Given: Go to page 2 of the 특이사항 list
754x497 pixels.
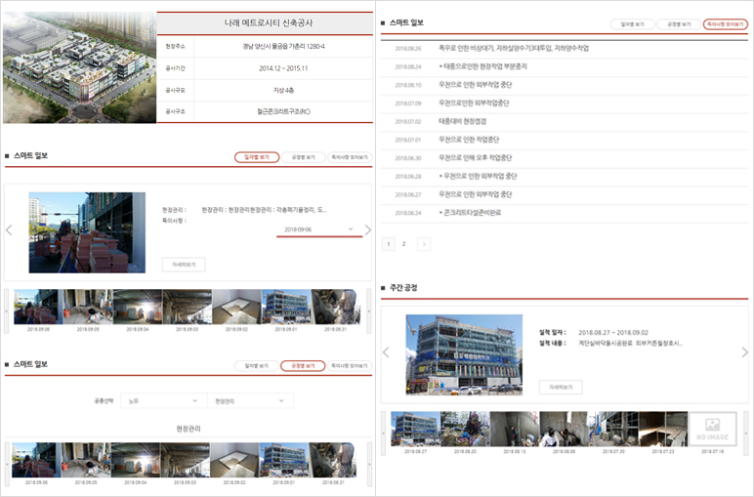Looking at the screenshot, I should coord(404,244).
